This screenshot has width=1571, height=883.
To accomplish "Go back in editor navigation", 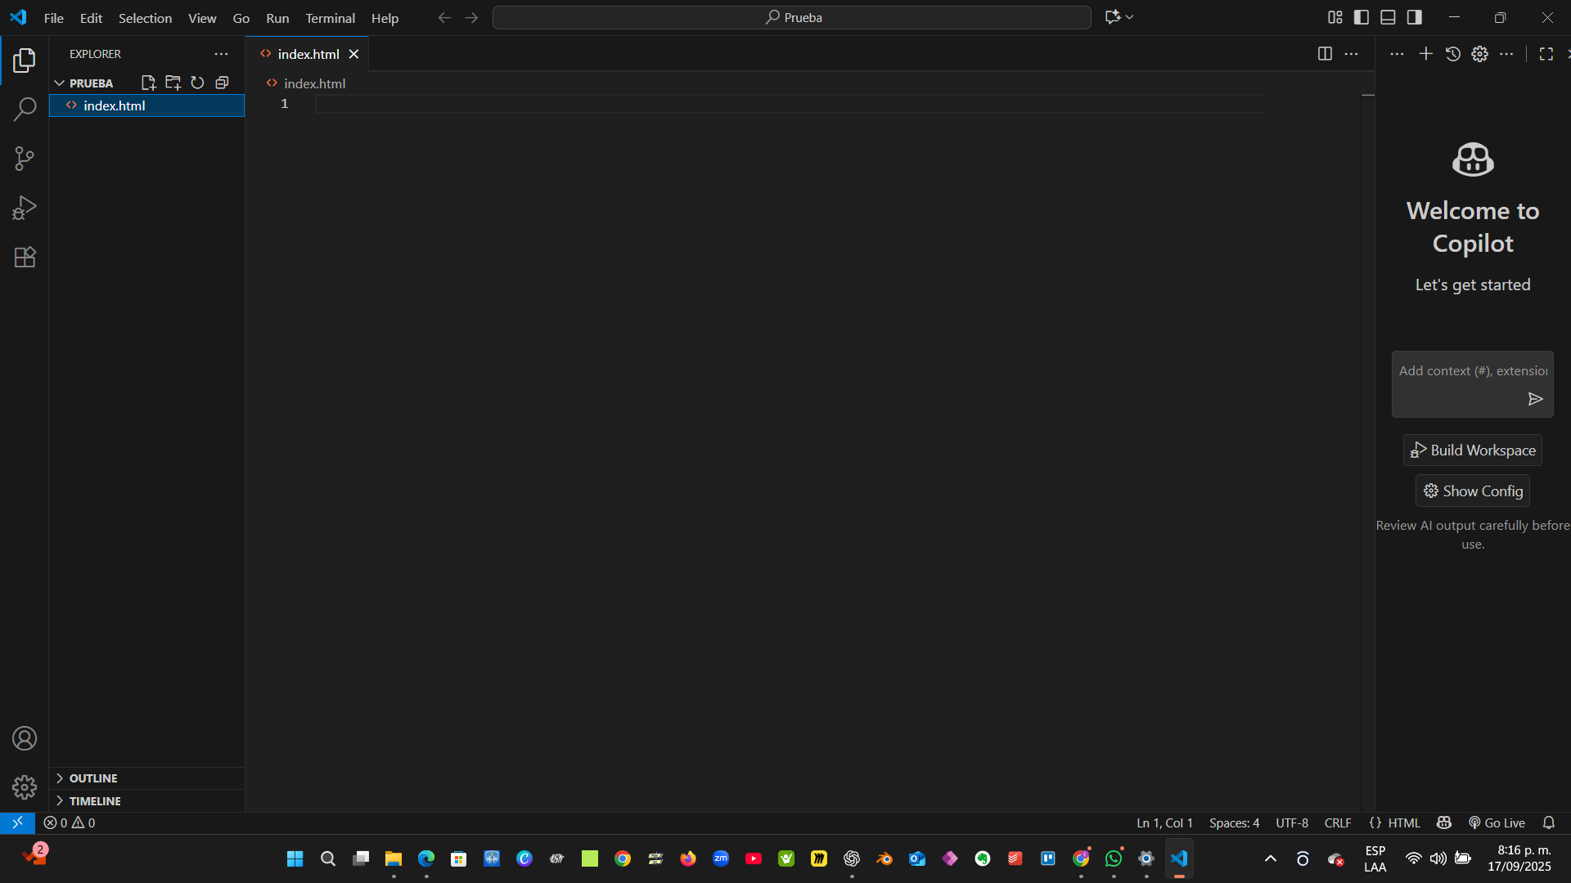I will (444, 18).
